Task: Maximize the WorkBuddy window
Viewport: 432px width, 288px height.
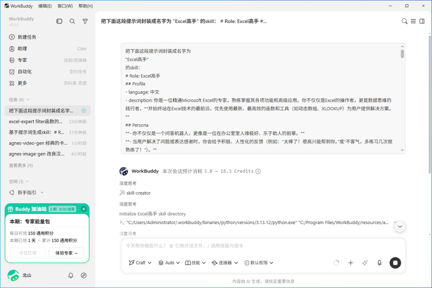Action: (x=407, y=6)
